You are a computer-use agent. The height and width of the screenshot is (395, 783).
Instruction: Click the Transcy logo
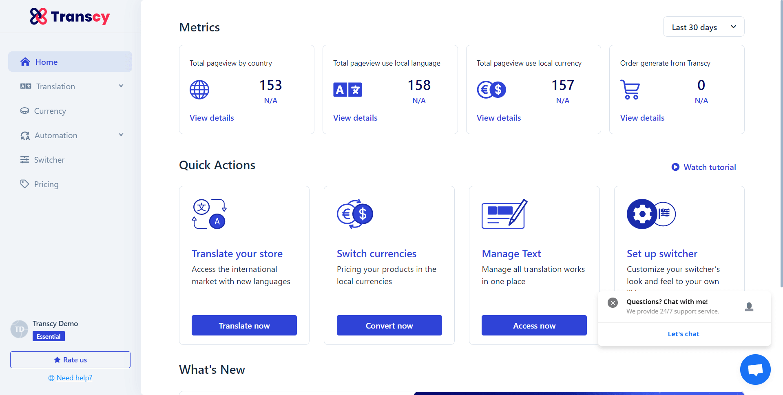click(x=70, y=17)
